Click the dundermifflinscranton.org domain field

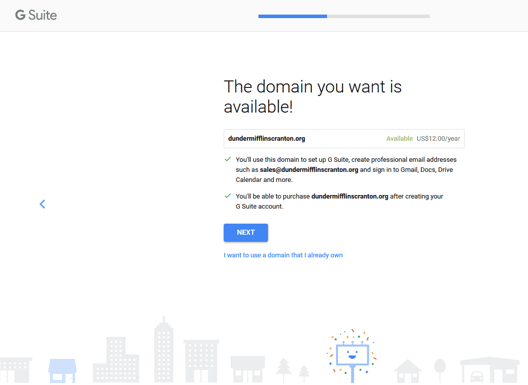(x=344, y=138)
